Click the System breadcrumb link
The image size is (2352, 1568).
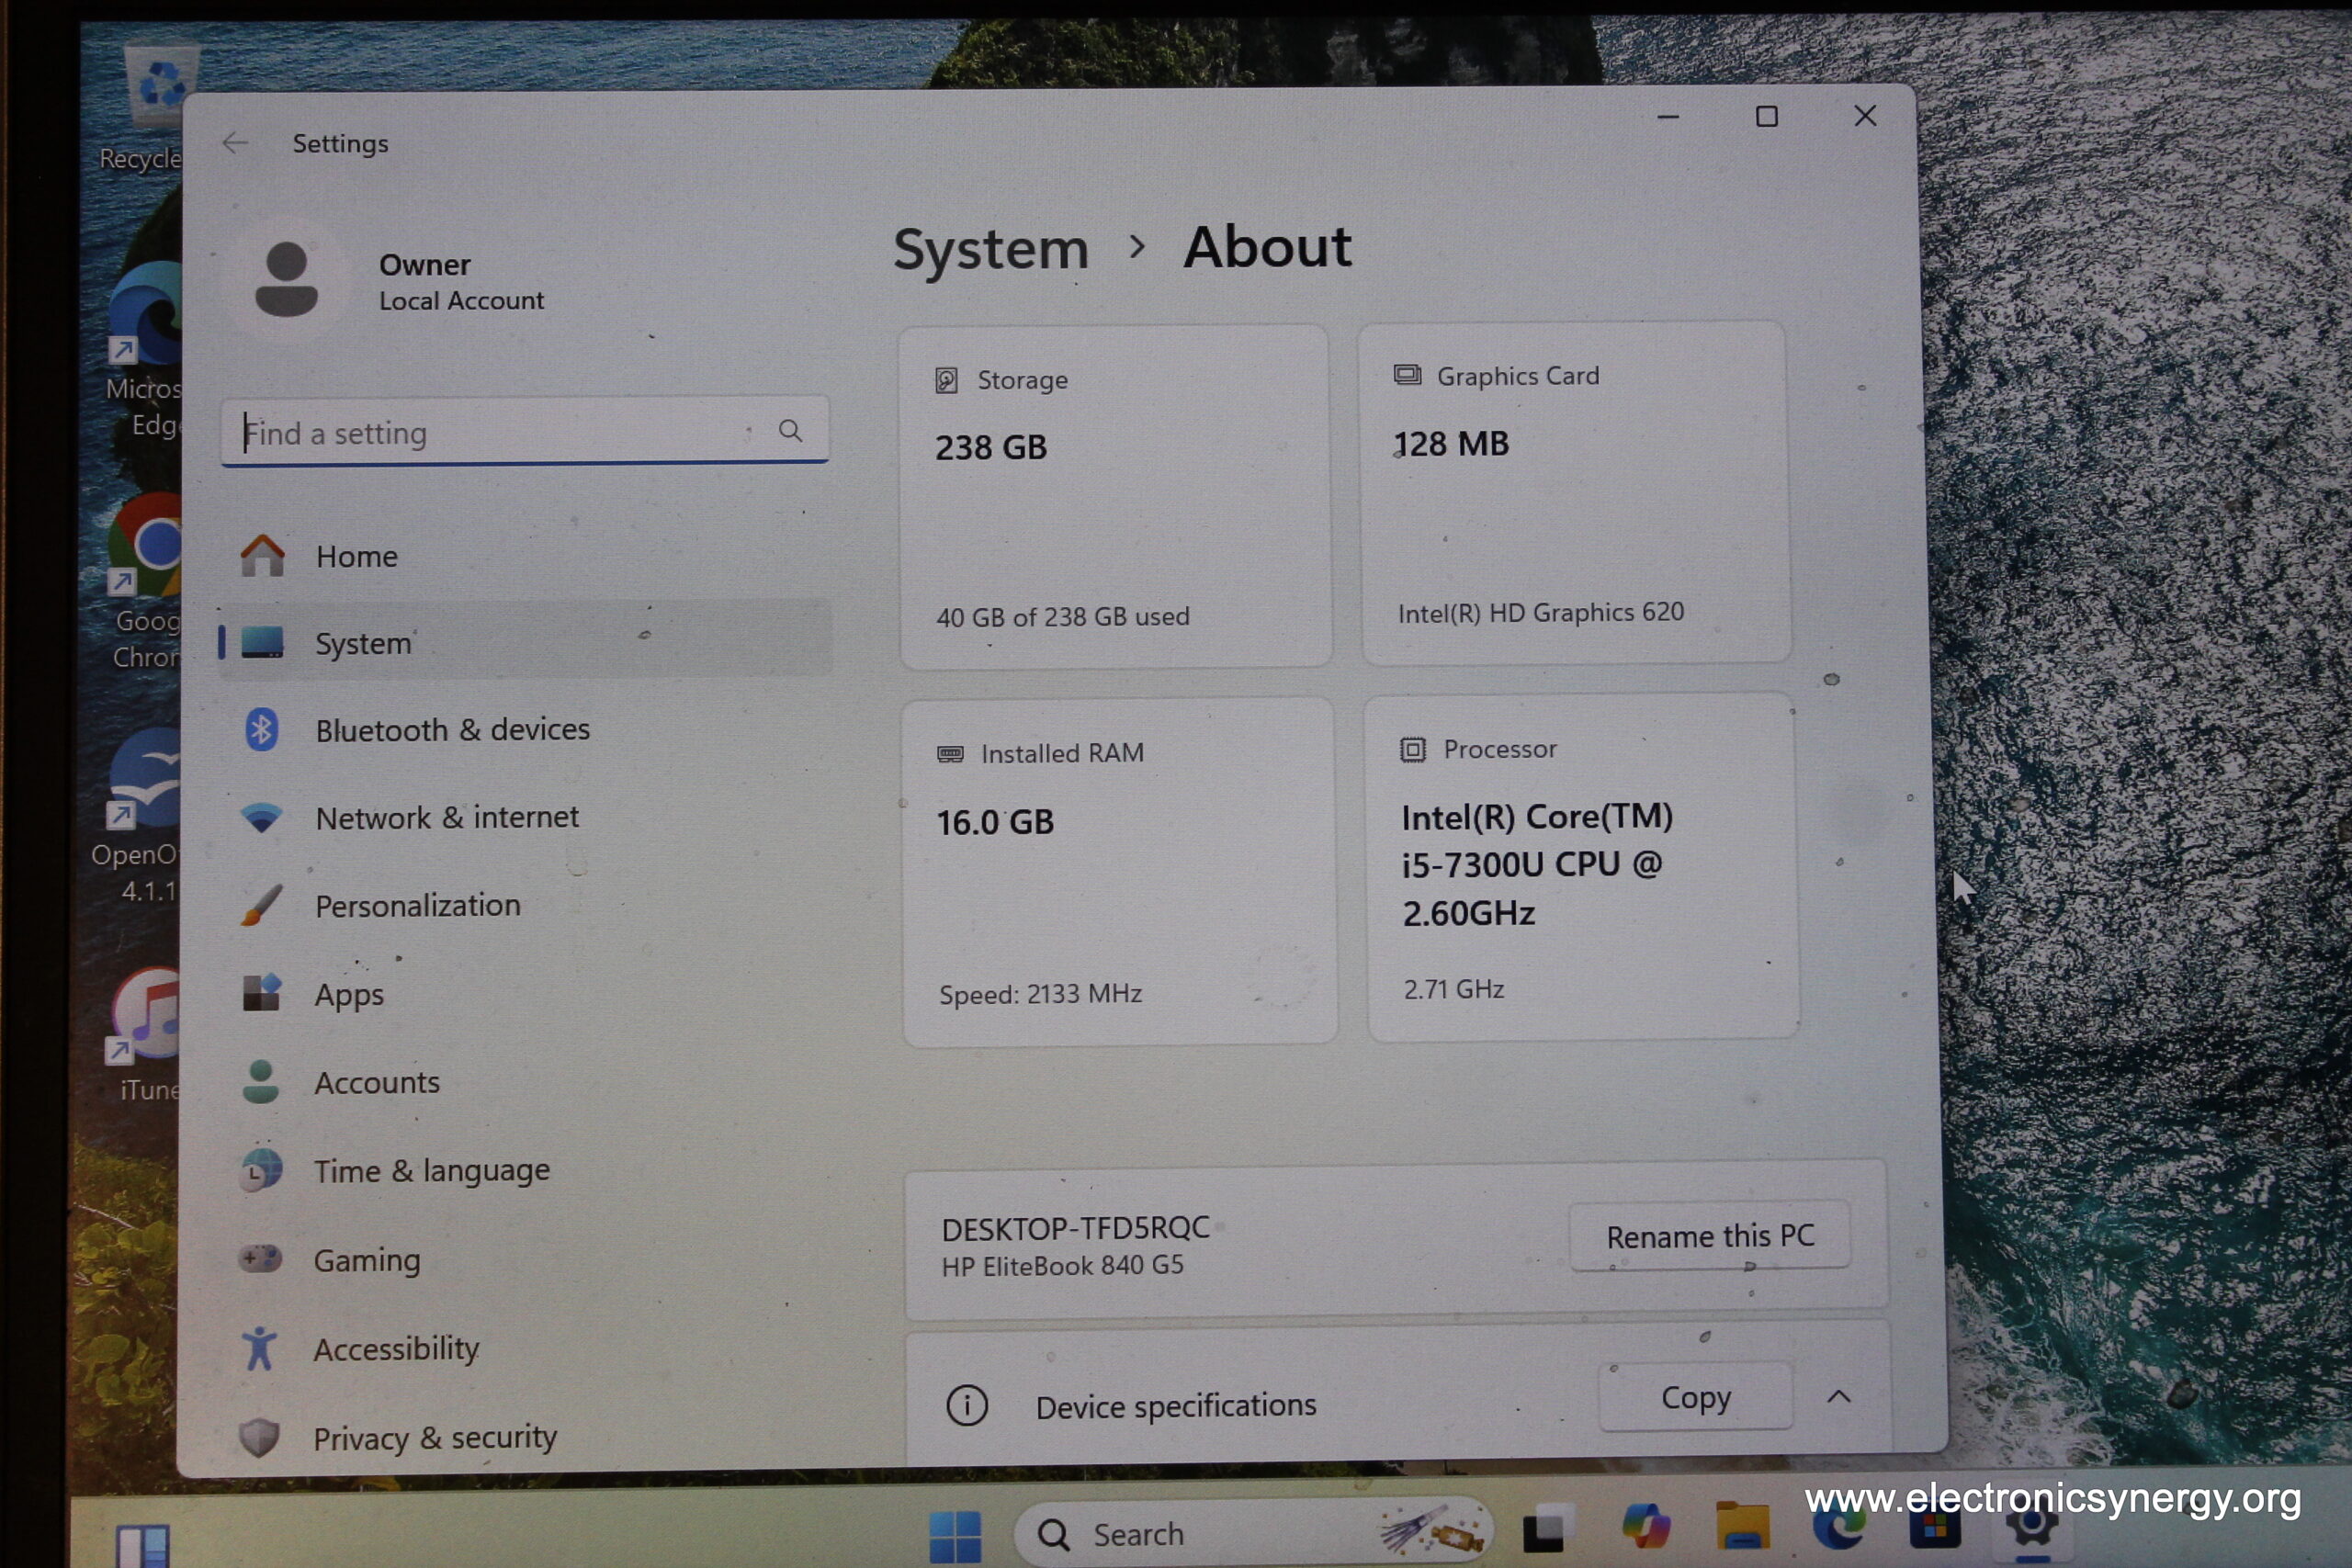click(x=990, y=249)
